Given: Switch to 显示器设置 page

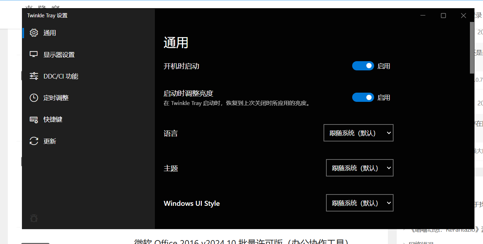Looking at the screenshot, I should click(88, 54).
